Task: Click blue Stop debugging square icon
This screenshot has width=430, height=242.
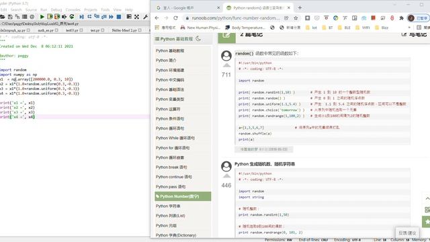Action: point(119,17)
